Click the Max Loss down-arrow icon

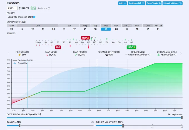pyautogui.click(x=47, y=55)
